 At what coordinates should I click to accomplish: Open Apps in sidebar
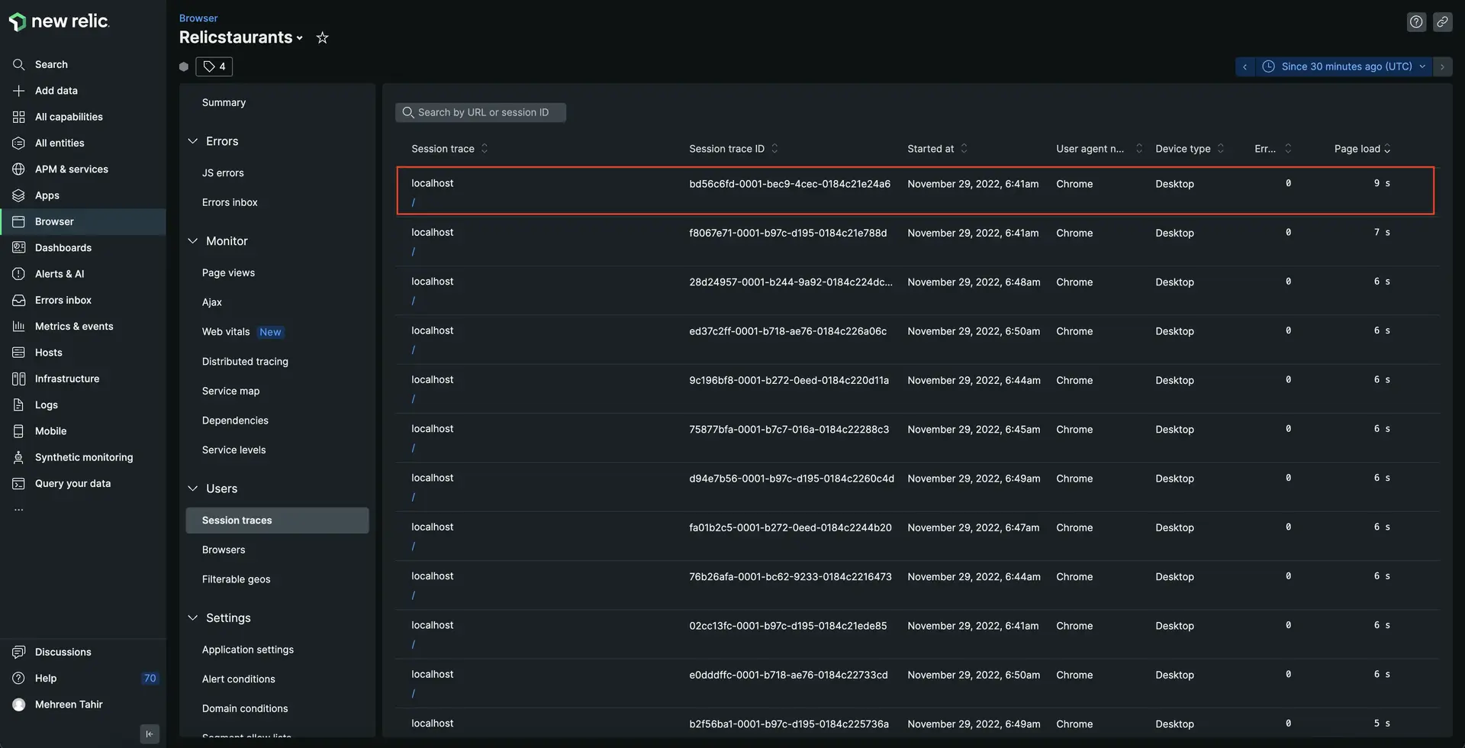click(47, 195)
